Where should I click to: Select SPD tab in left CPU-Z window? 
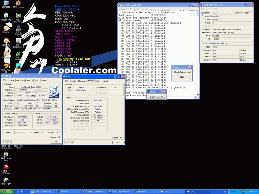[x=36, y=81]
